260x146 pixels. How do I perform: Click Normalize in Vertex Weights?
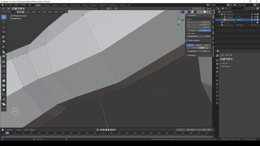192,52
